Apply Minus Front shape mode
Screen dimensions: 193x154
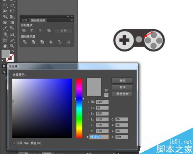(x=32, y=31)
